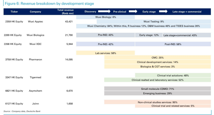The width and height of the screenshot is (214, 115).
Task: Click revenue value '14,095'
Action: [69, 60]
